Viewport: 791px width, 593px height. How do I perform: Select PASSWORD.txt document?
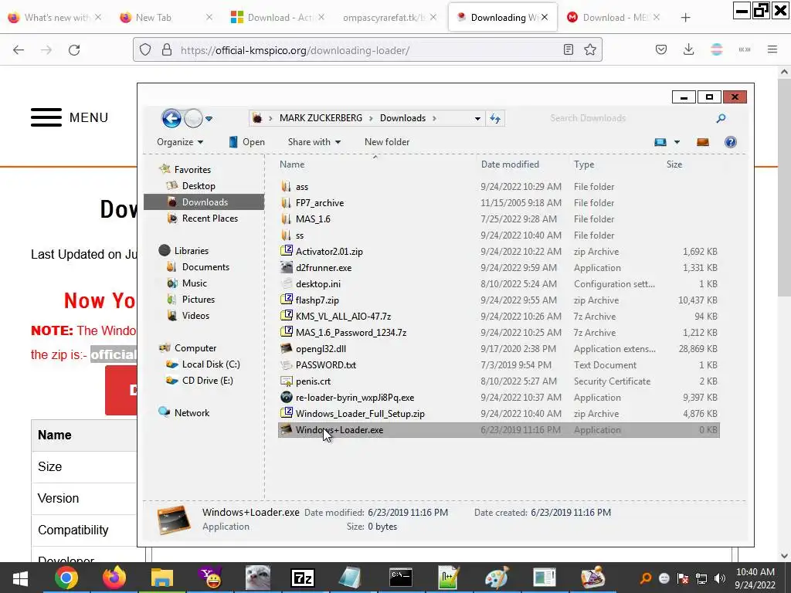325,364
